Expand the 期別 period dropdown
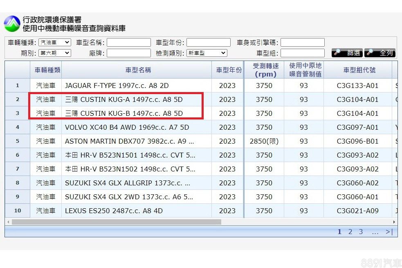 tap(55, 53)
